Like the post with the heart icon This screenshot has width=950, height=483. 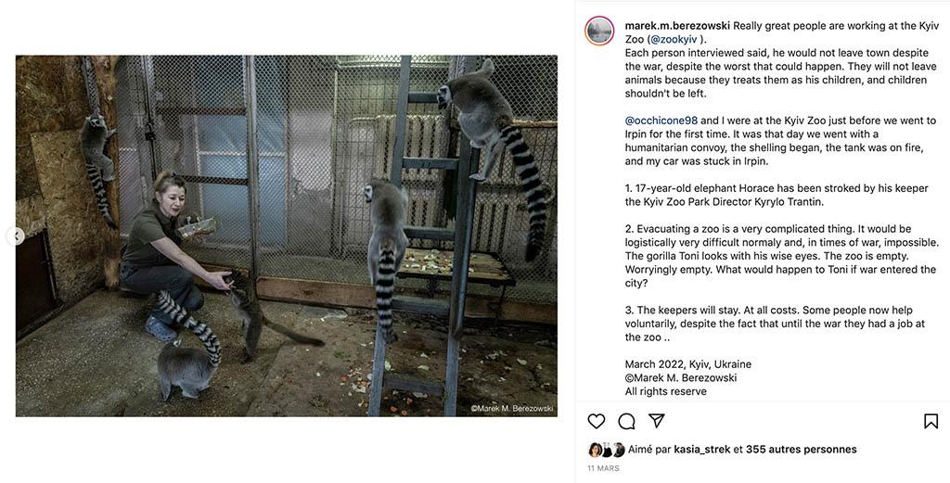597,421
